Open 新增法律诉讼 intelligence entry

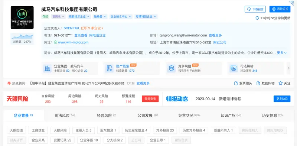[x=230, y=99]
